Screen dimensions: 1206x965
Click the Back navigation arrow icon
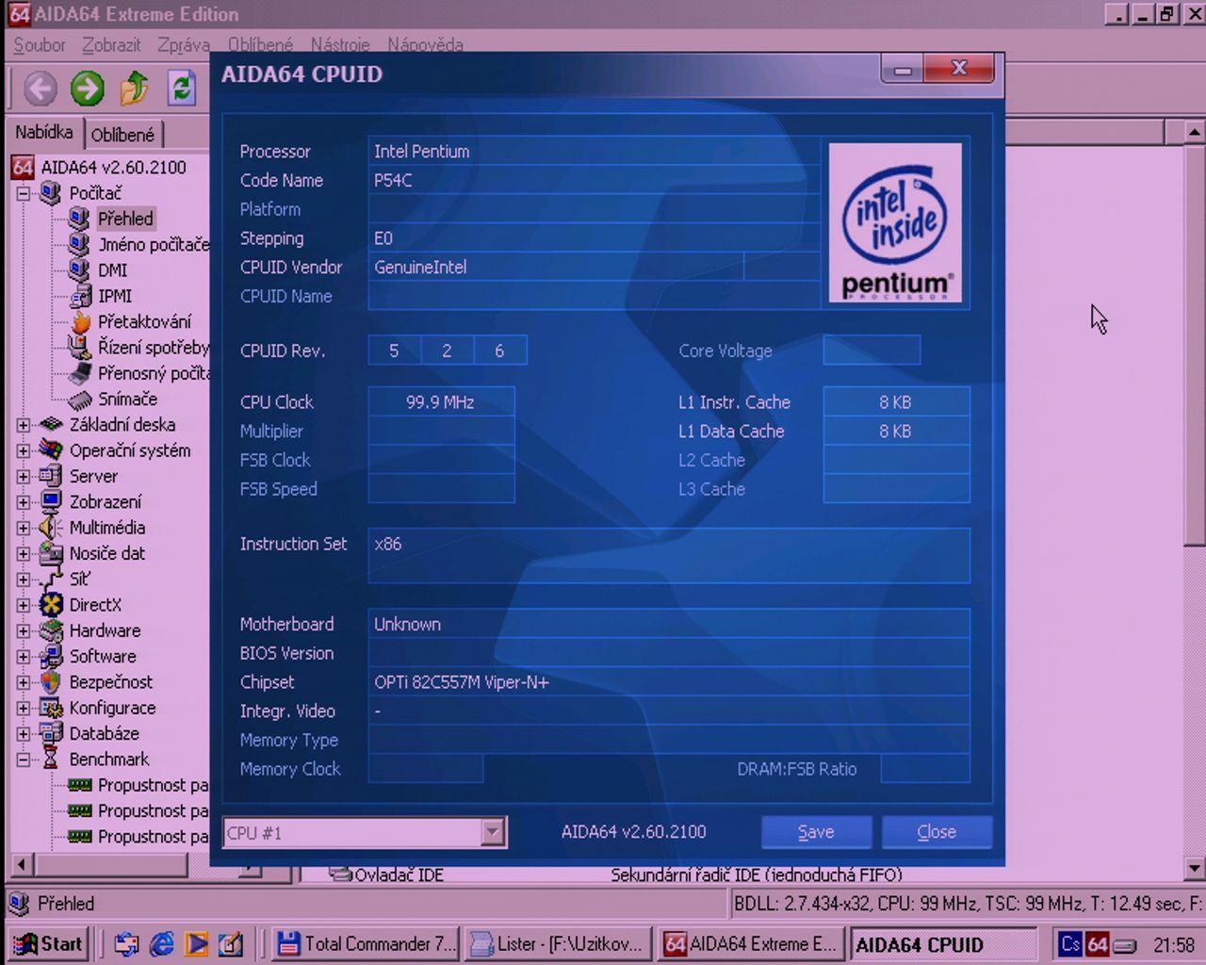pyautogui.click(x=40, y=90)
